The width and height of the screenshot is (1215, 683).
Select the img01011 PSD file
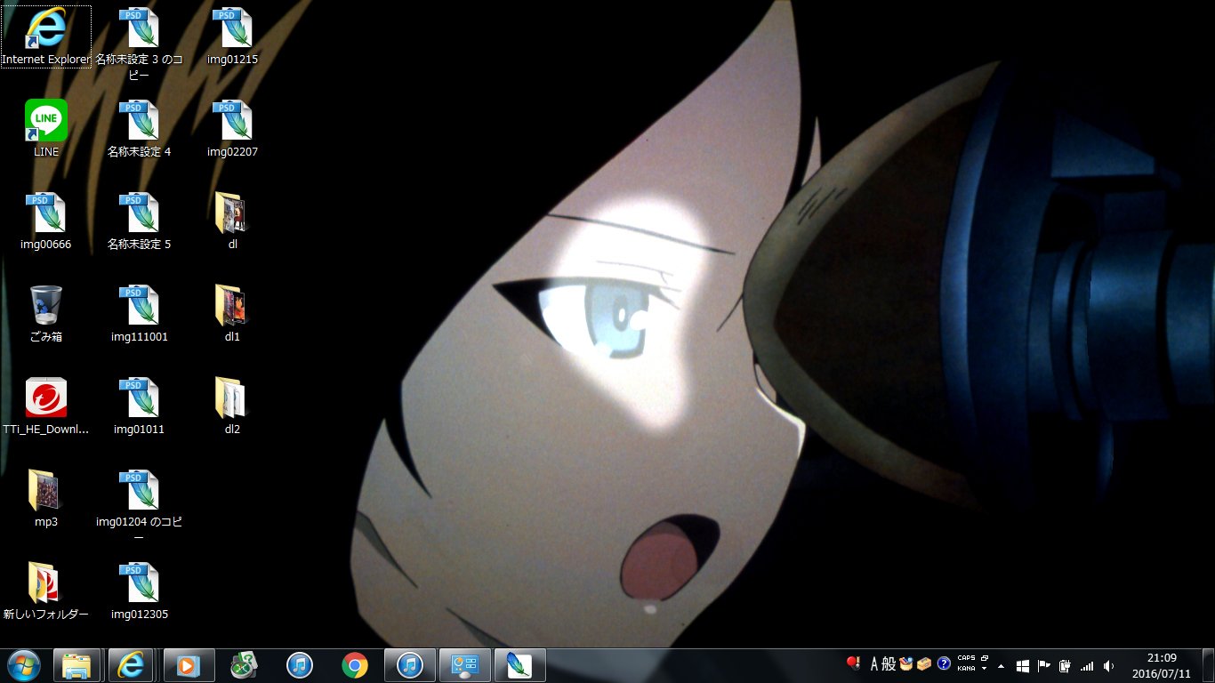click(139, 406)
